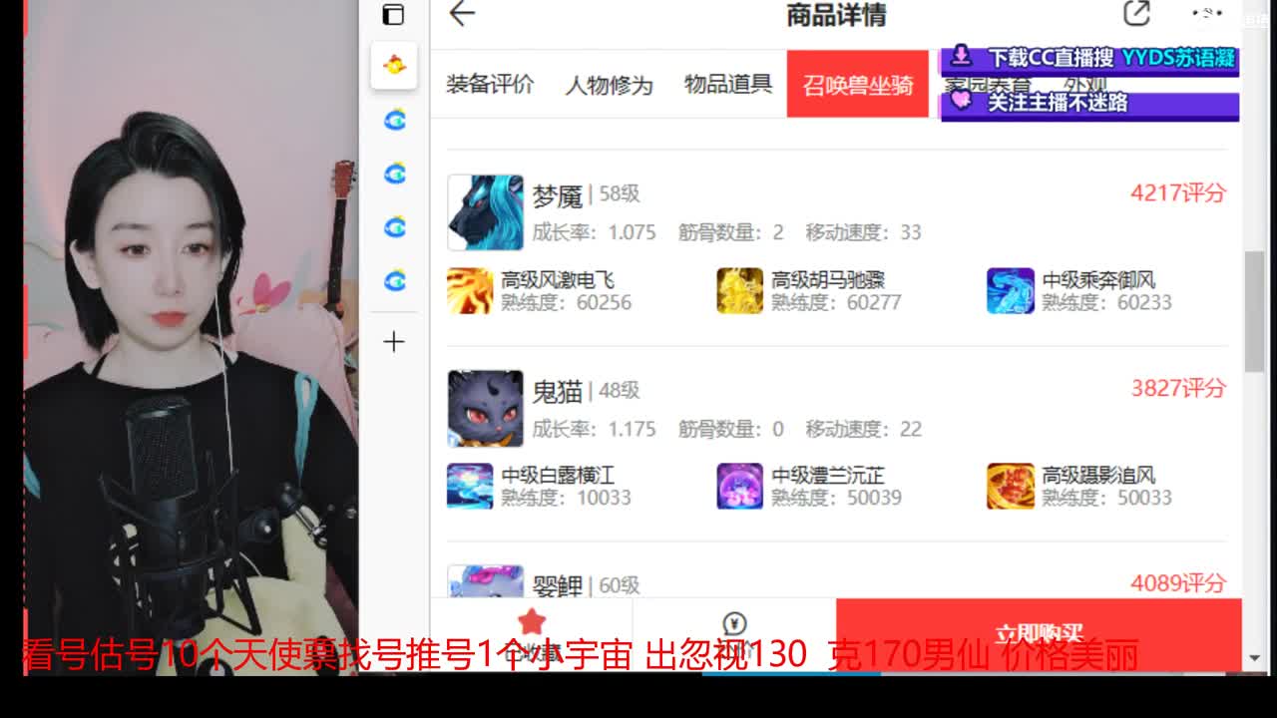Click the 鬼猫 pet portrait

[x=485, y=409]
